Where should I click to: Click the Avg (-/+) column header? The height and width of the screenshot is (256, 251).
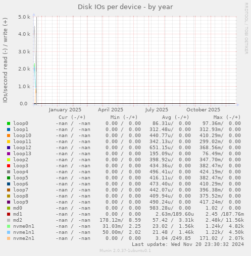176,117
